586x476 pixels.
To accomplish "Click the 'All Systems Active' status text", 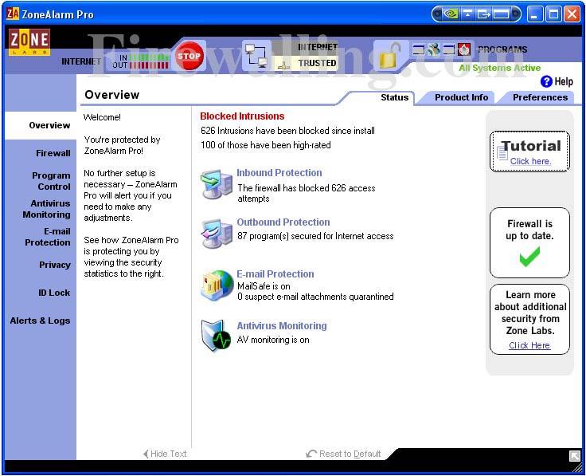I will tap(500, 68).
